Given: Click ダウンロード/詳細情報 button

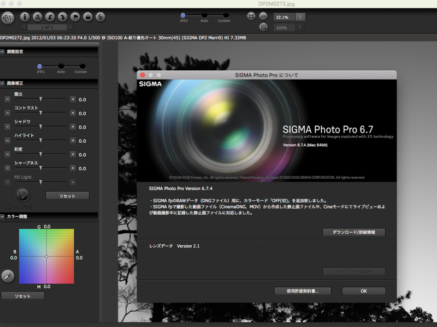Looking at the screenshot, I should pyautogui.click(x=353, y=232).
